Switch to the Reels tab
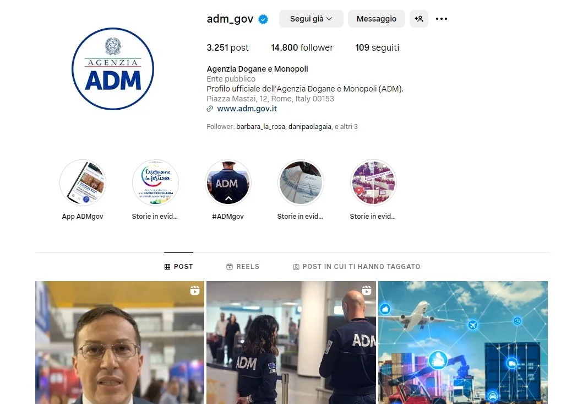The height and width of the screenshot is (404, 561). [x=243, y=266]
